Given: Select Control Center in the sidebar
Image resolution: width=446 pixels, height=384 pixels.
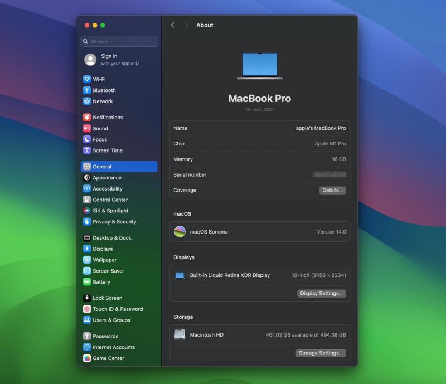Looking at the screenshot, I should tap(110, 200).
